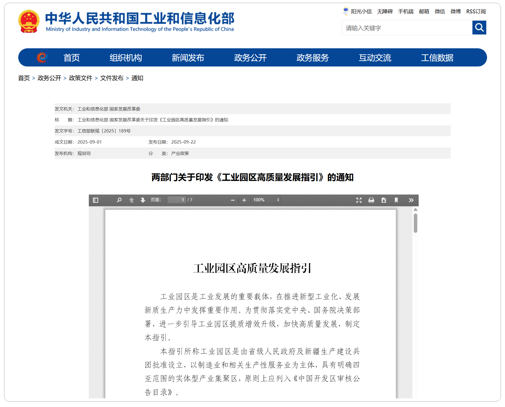Go to next PDF page arrow
505x407 pixels.
point(143,200)
